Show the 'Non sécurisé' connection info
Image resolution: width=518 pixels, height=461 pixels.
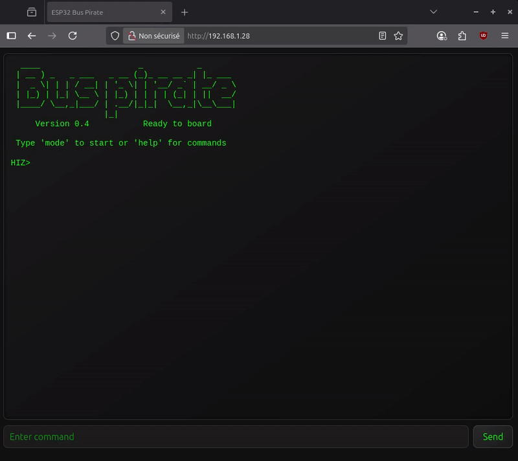[154, 36]
